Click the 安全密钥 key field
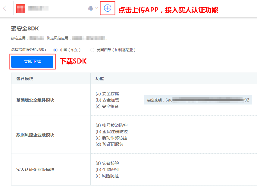The image size is (257, 187). (198, 100)
